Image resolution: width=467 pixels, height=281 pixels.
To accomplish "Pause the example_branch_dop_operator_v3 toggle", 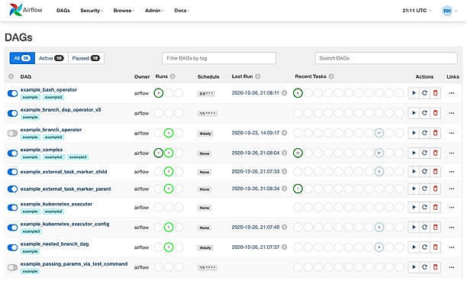I will (x=12, y=113).
